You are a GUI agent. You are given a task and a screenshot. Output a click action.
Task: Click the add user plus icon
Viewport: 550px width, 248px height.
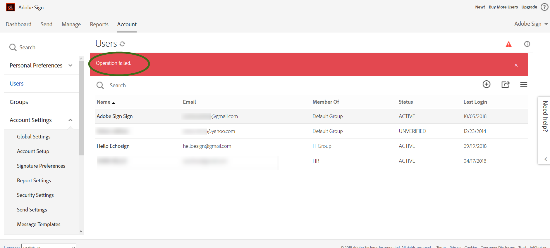487,84
